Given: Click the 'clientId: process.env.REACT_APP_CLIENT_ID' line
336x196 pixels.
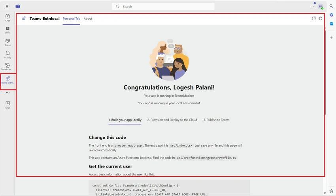Looking at the screenshot, I should pos(131,190).
